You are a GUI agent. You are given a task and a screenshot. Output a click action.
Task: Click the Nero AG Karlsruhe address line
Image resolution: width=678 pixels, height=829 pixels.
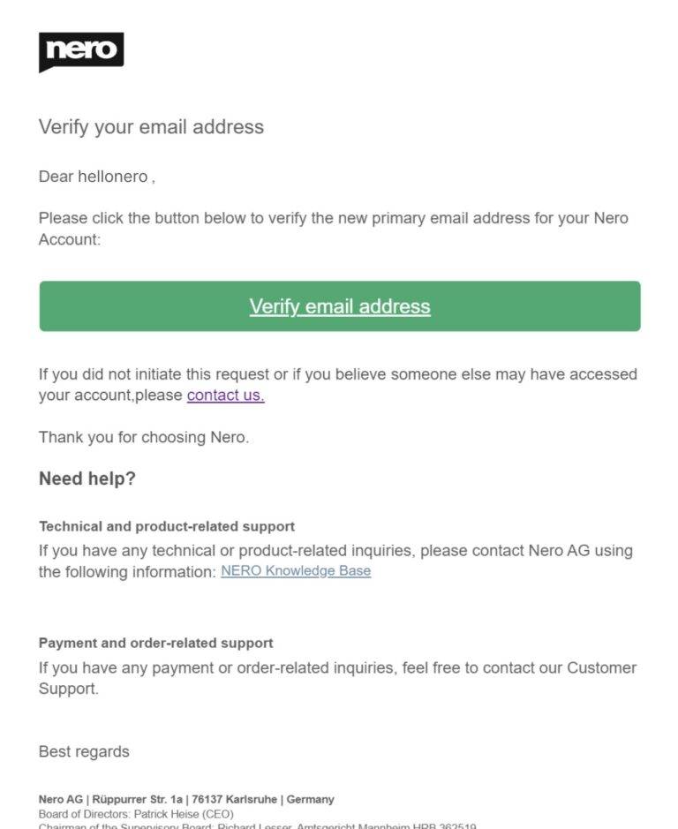(186, 800)
